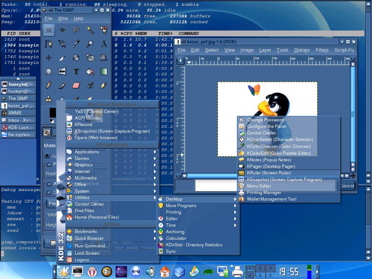The height and width of the screenshot is (279, 372).
Task: Pick the Shear tool
Action: [x=104, y=58]
